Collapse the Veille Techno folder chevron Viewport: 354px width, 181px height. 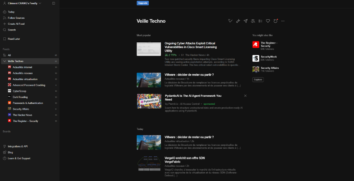[x=4, y=61]
